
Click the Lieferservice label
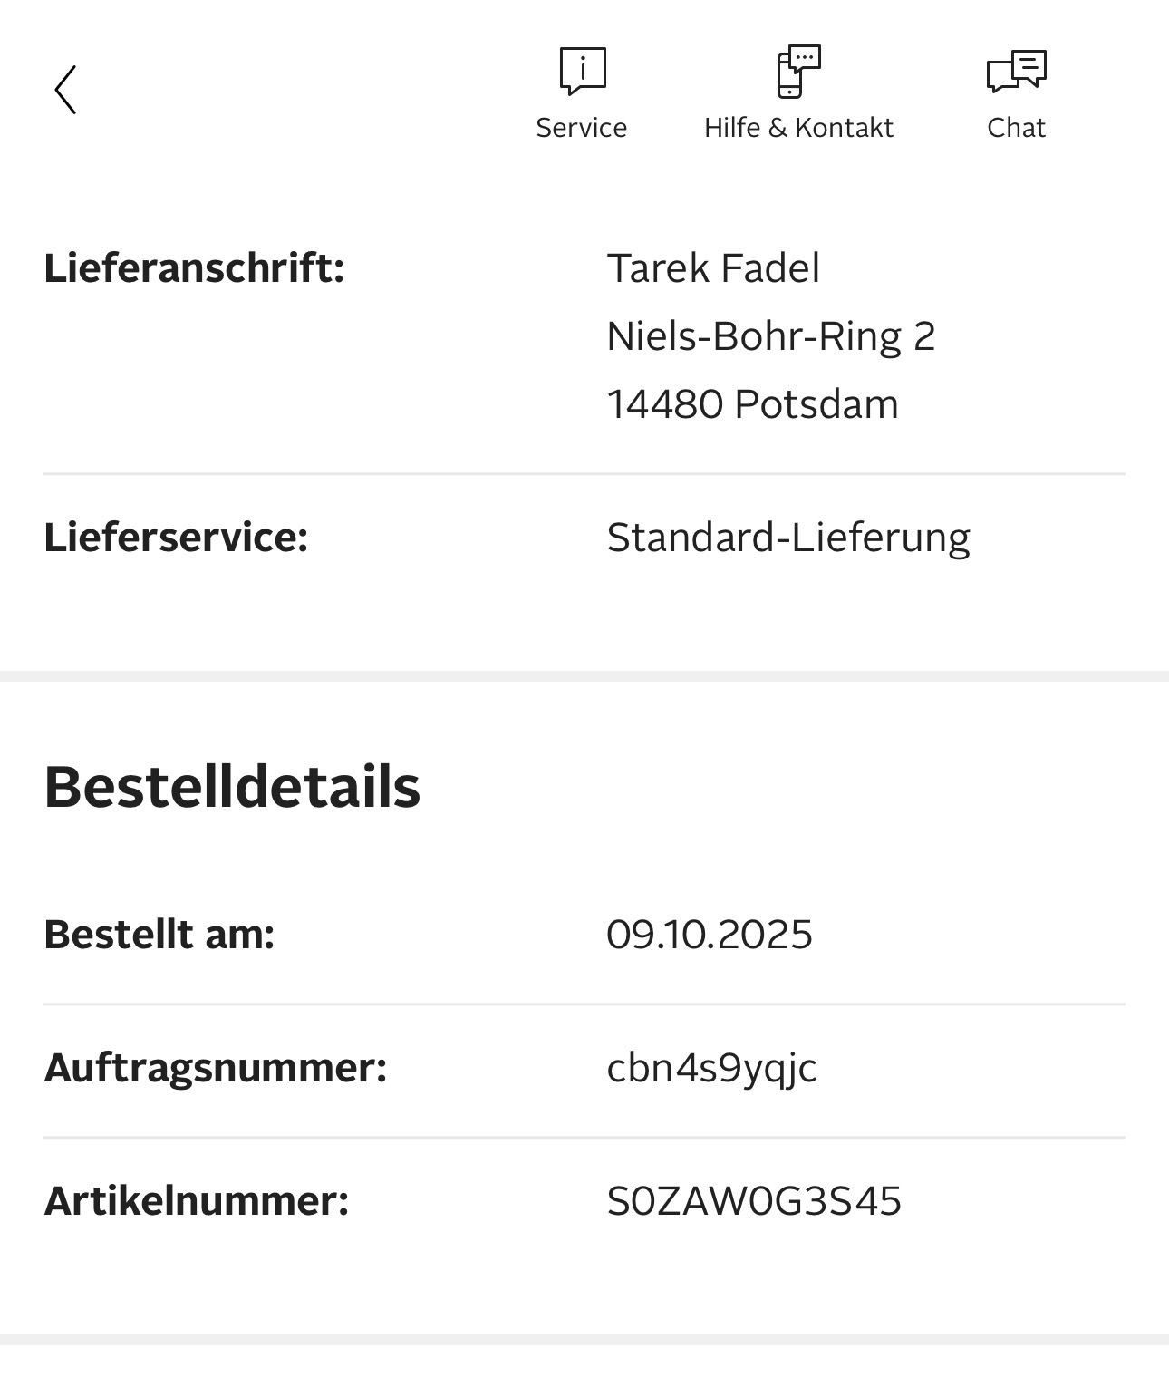point(176,537)
